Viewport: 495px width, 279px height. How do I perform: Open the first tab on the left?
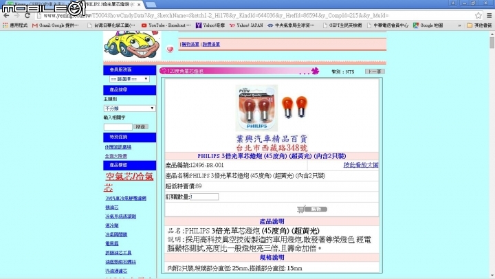click(x=38, y=4)
